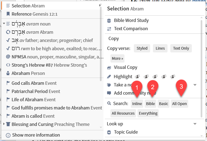Click the More » copy options button
The height and width of the screenshot is (141, 207).
pyautogui.click(x=117, y=58)
